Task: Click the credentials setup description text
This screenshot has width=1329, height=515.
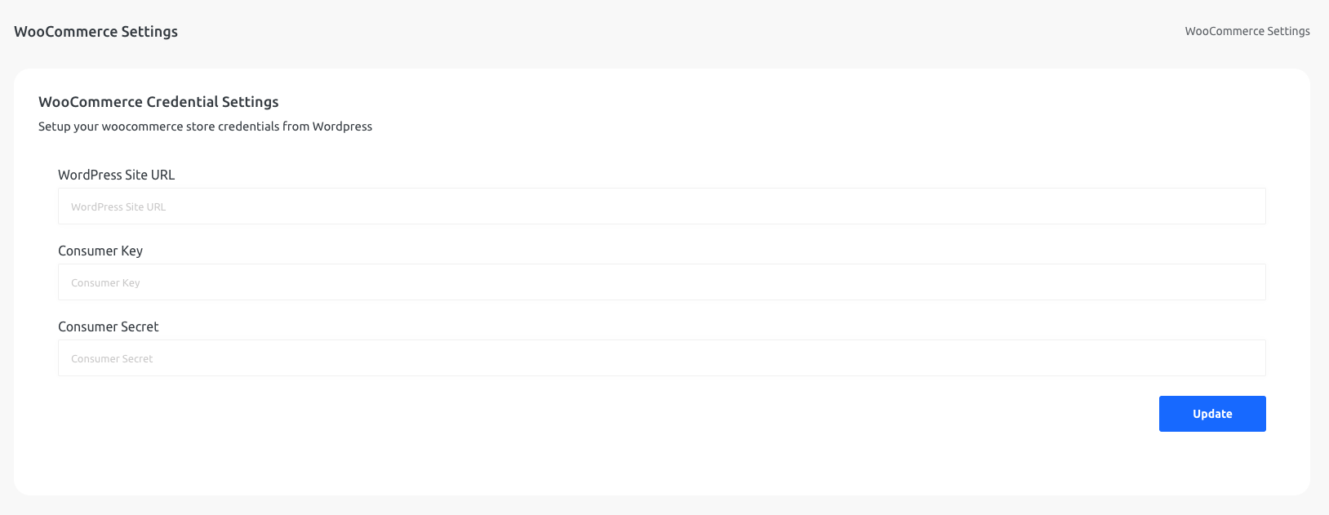Action: (205, 127)
